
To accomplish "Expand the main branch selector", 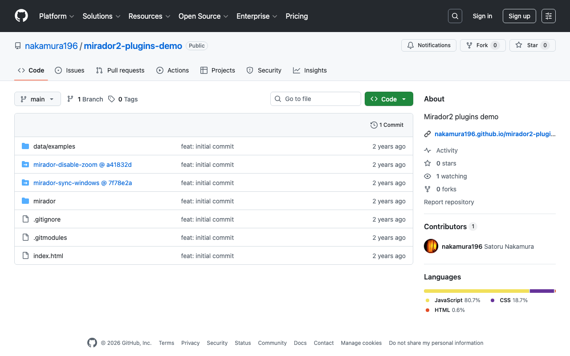I will 37,99.
